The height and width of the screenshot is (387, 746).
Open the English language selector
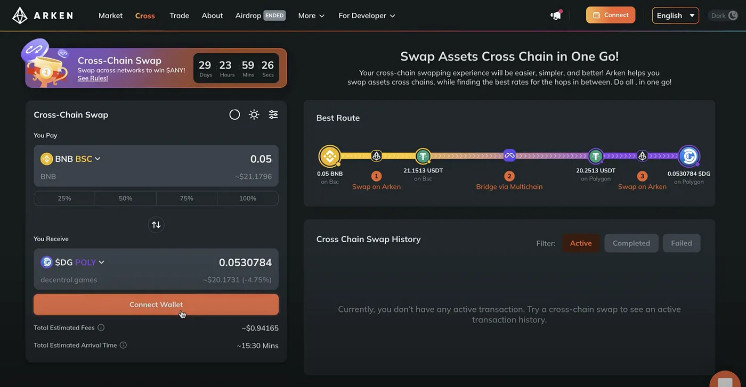(x=676, y=15)
